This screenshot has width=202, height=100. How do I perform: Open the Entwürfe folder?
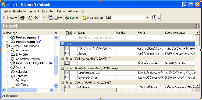tap(22, 55)
